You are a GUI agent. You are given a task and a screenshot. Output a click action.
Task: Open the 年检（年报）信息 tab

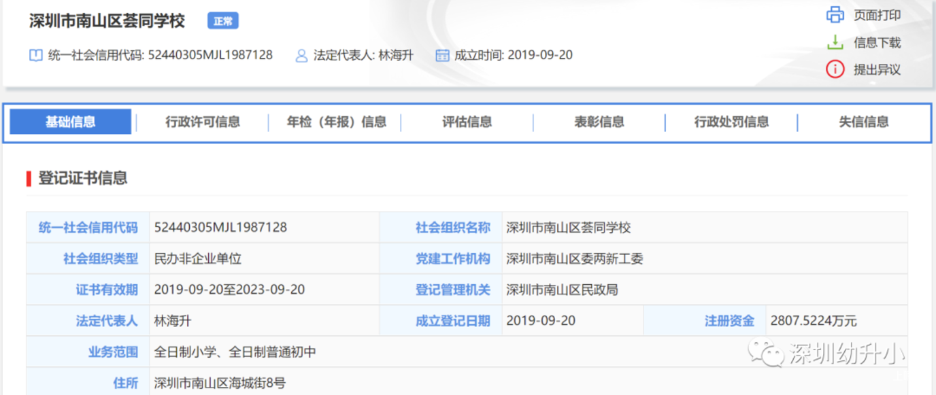pos(336,122)
